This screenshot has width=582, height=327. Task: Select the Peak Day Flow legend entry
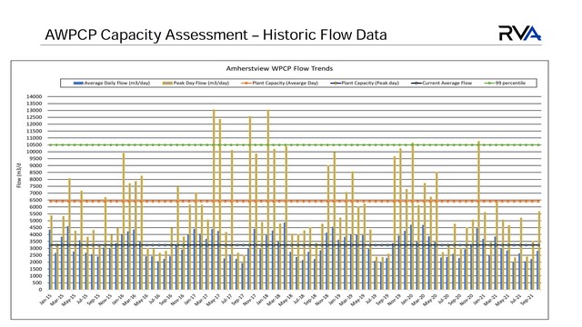(x=196, y=83)
